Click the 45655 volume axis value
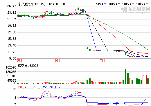 point(12,80)
